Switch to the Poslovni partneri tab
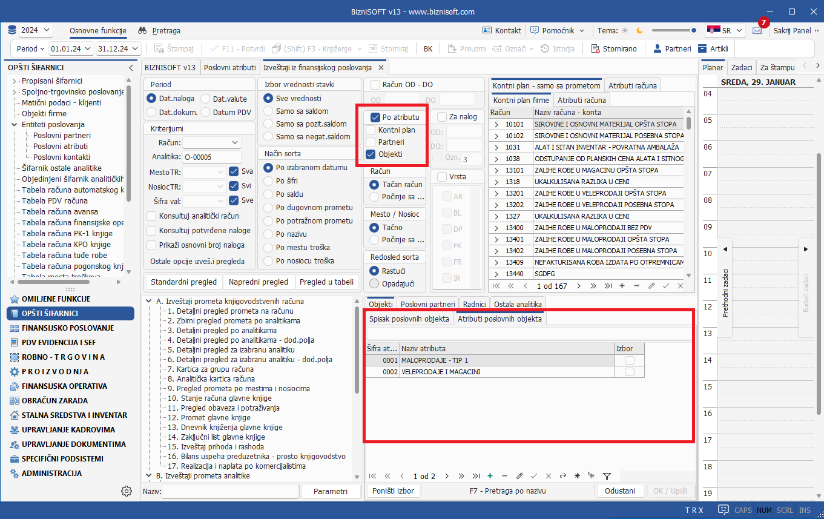This screenshot has height=519, width=824. [427, 304]
